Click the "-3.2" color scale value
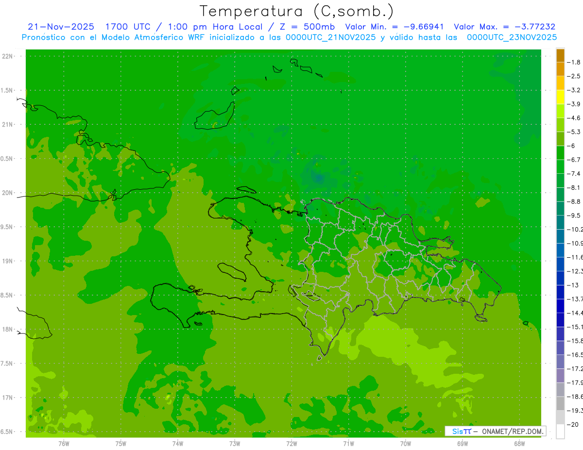This screenshot has width=583, height=450. [573, 90]
